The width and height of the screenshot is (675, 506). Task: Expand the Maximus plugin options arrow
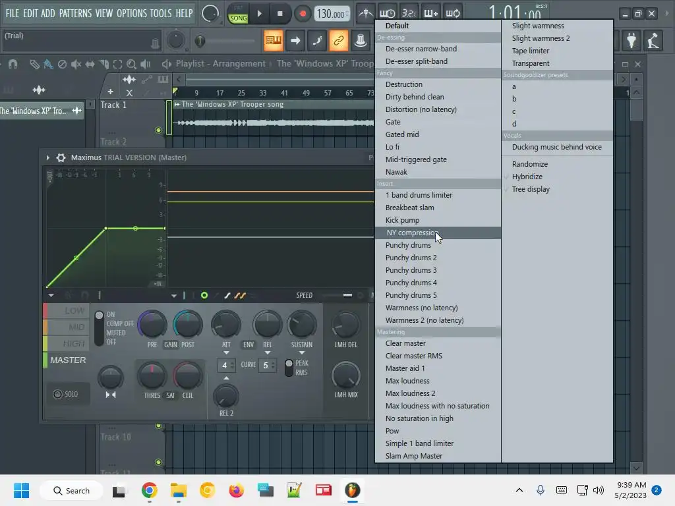[47, 157]
